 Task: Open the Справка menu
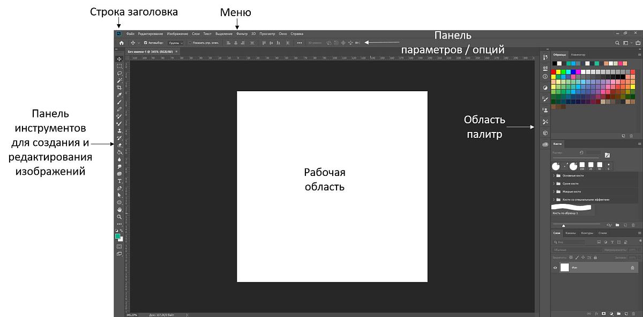point(297,34)
